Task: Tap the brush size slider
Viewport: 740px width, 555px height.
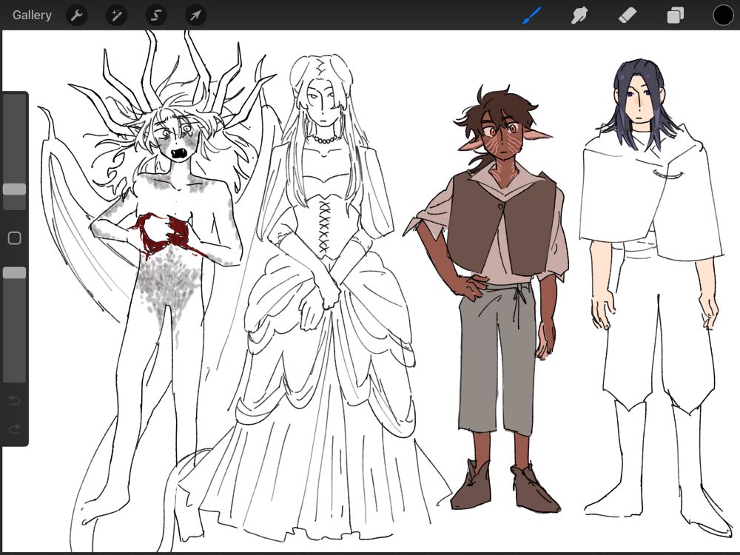Action: (x=13, y=189)
